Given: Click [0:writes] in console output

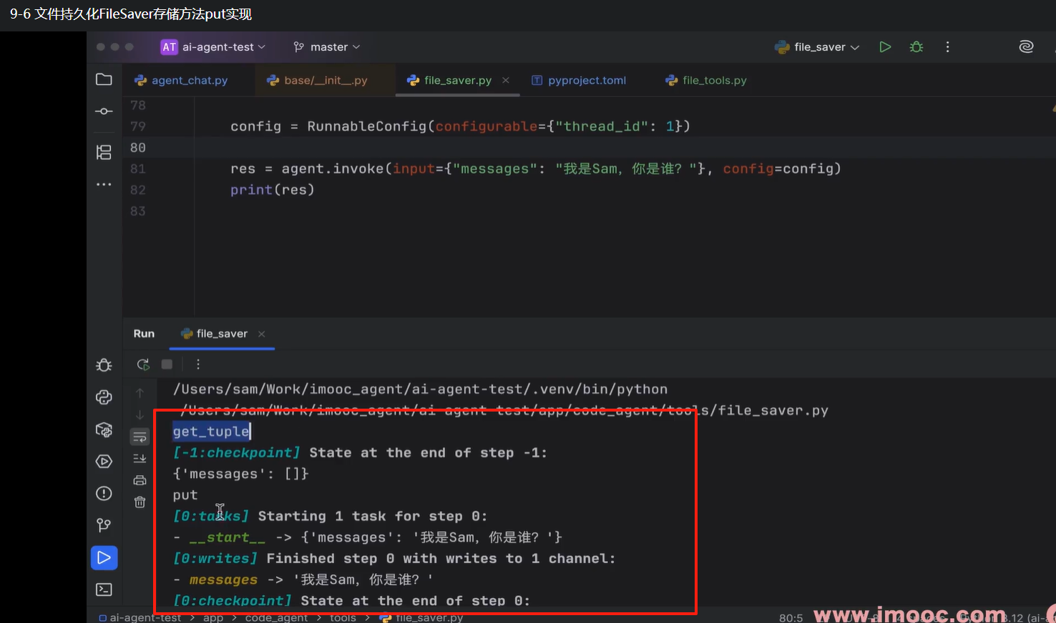Looking at the screenshot, I should coord(215,558).
